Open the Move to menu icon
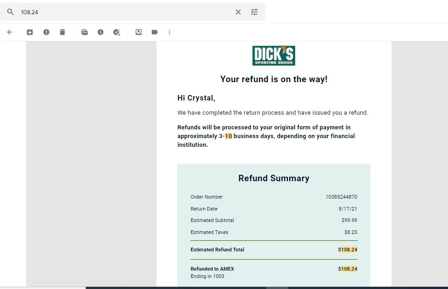 click(x=139, y=32)
